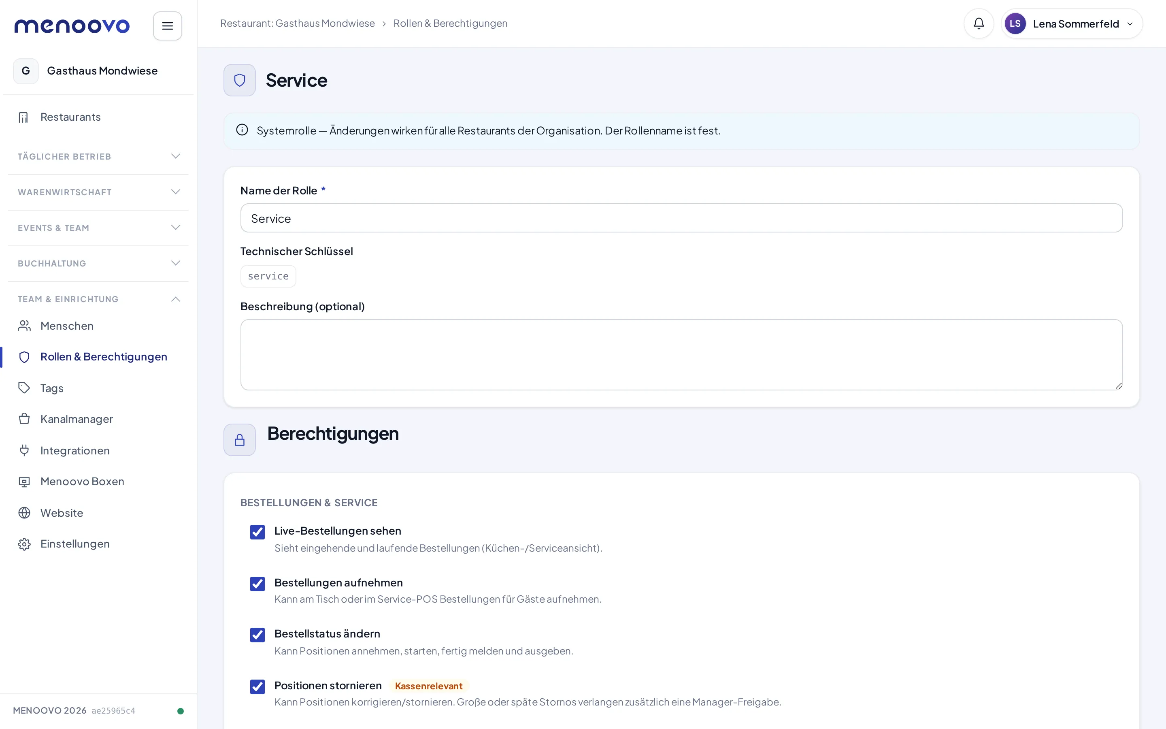Collapse the Team & Einrichtung section
The height and width of the screenshot is (729, 1166).
98,299
